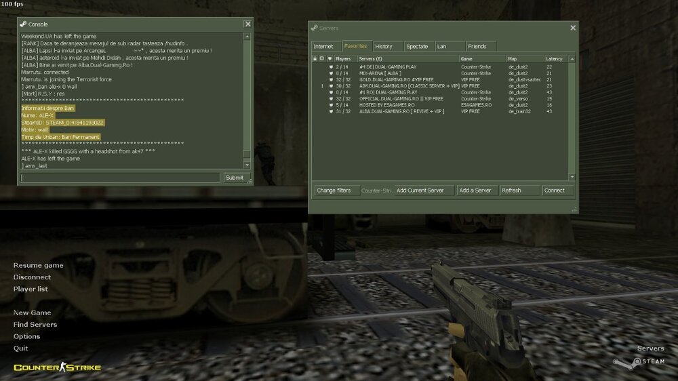Click the padlock password column header icon
Image resolution: width=678 pixels, height=381 pixels.
click(x=315, y=59)
